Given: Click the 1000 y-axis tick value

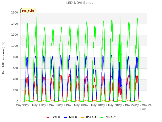Looking at the screenshot, I should click(15, 46).
